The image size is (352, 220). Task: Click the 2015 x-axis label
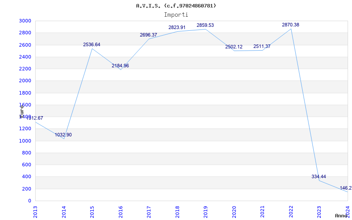[92, 212]
